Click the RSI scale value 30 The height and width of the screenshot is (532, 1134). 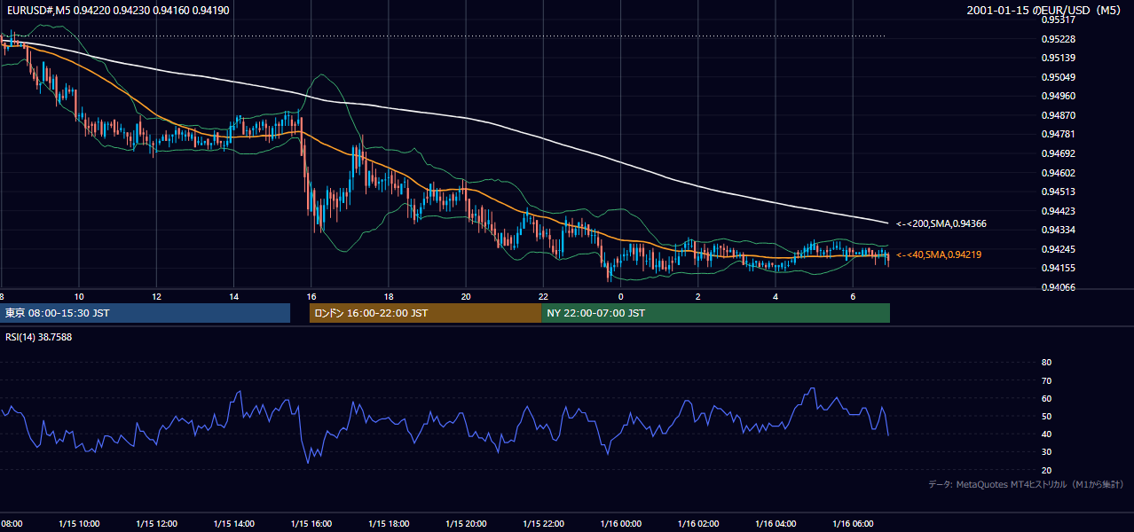pyautogui.click(x=1046, y=452)
